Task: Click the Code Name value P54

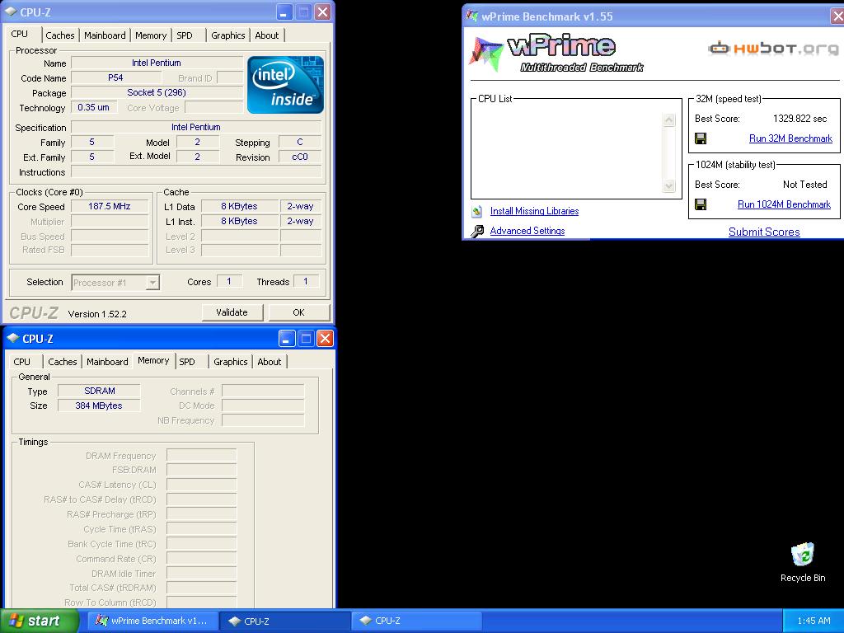Action: [115, 77]
